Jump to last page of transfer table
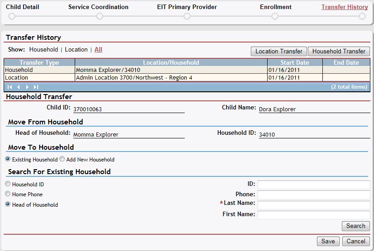 click(36, 87)
